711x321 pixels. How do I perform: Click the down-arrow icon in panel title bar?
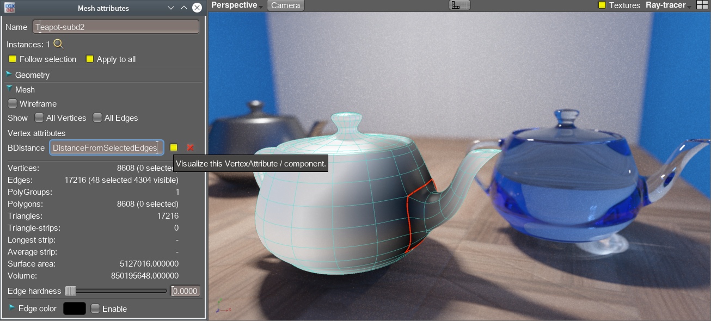(x=171, y=8)
